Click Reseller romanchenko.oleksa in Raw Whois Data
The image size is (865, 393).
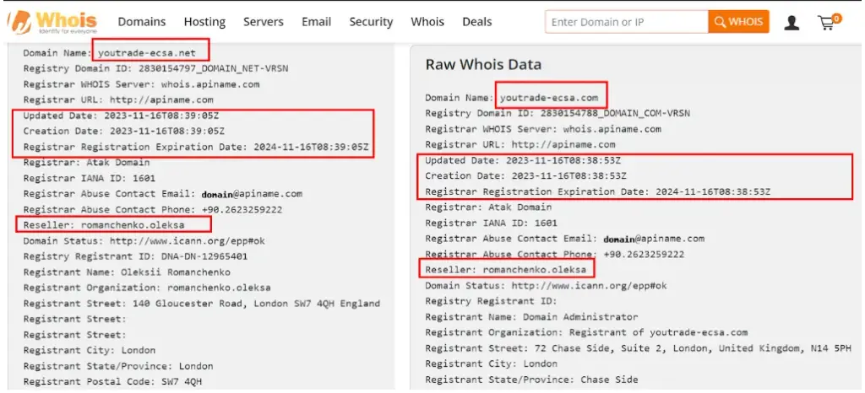[x=506, y=270]
